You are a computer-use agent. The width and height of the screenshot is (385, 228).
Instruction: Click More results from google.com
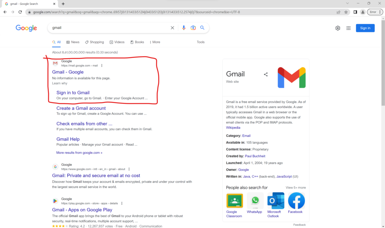pyautogui.click(x=79, y=153)
